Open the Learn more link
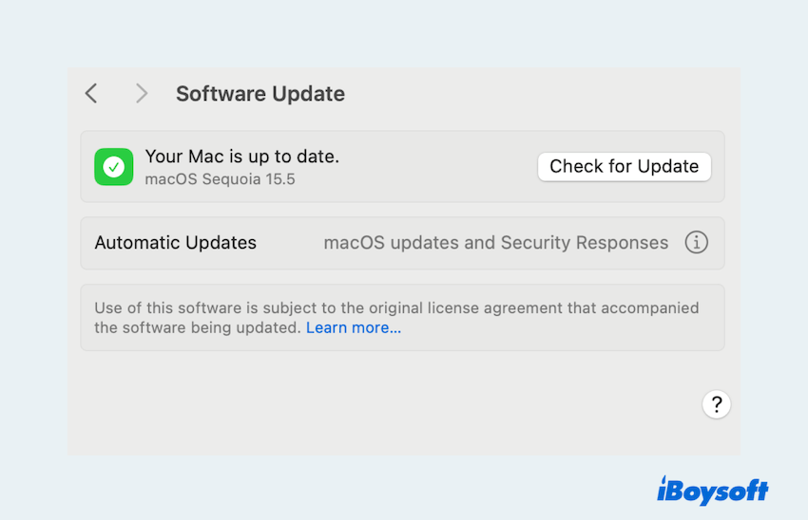This screenshot has width=808, height=520. [354, 327]
